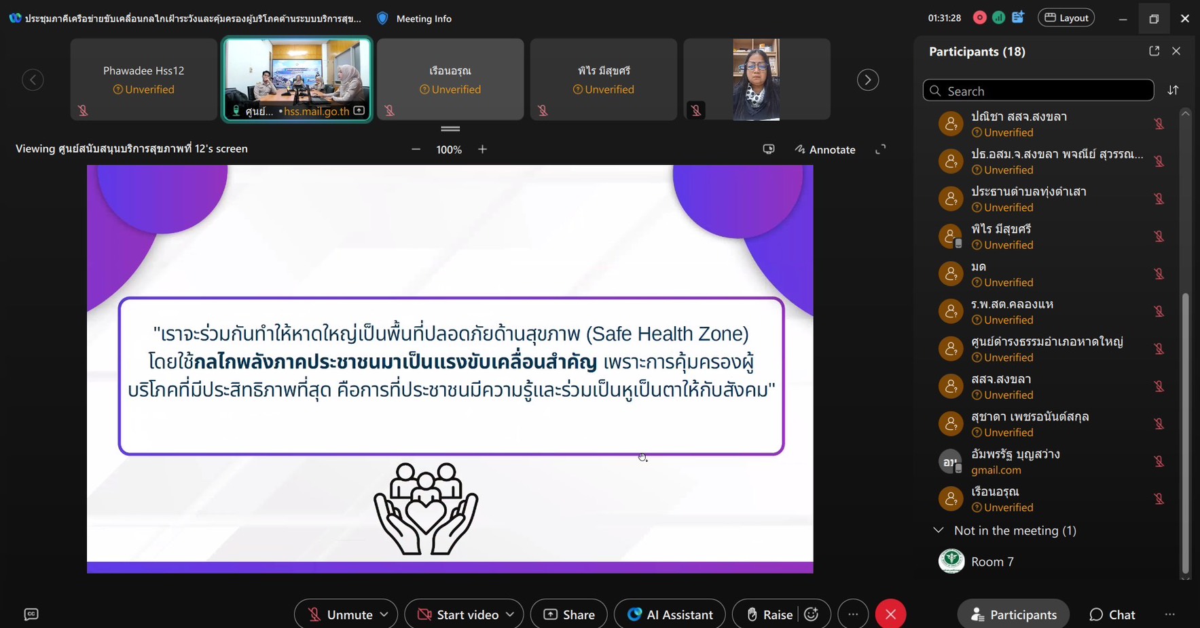Zoom in shared screen with plus icon

(x=483, y=149)
